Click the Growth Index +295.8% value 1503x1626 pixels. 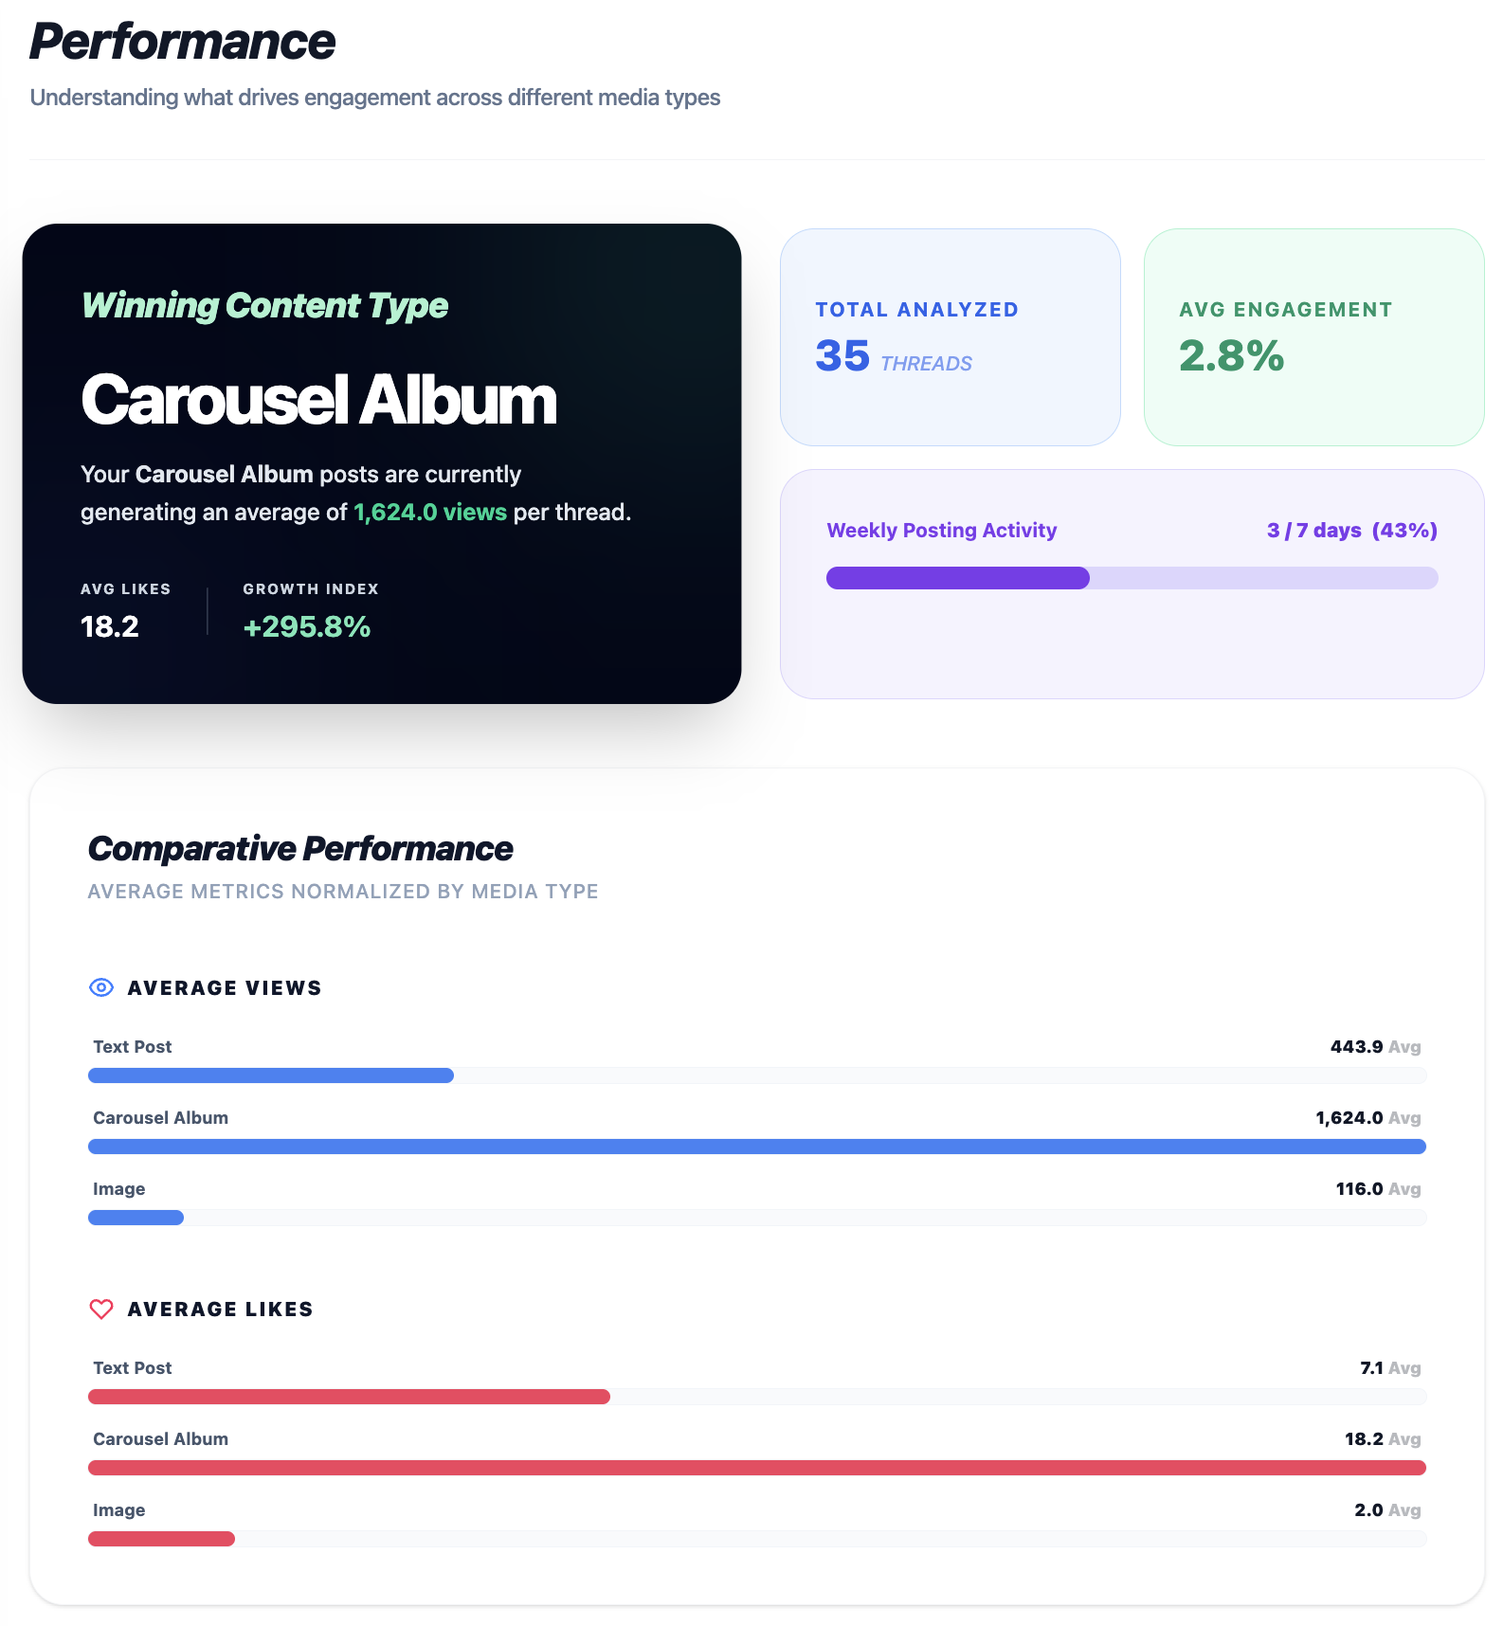306,626
